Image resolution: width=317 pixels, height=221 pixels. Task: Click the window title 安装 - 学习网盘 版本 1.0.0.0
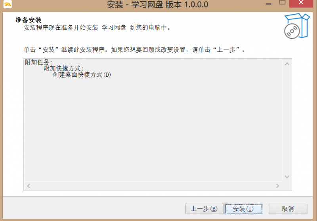pyautogui.click(x=157, y=5)
